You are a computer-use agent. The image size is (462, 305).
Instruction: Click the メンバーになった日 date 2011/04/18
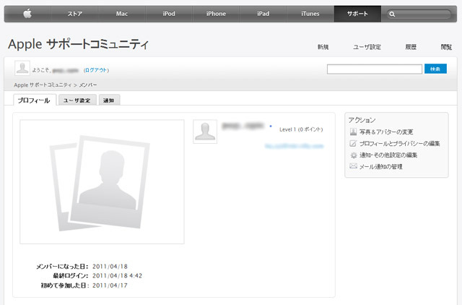110,267
